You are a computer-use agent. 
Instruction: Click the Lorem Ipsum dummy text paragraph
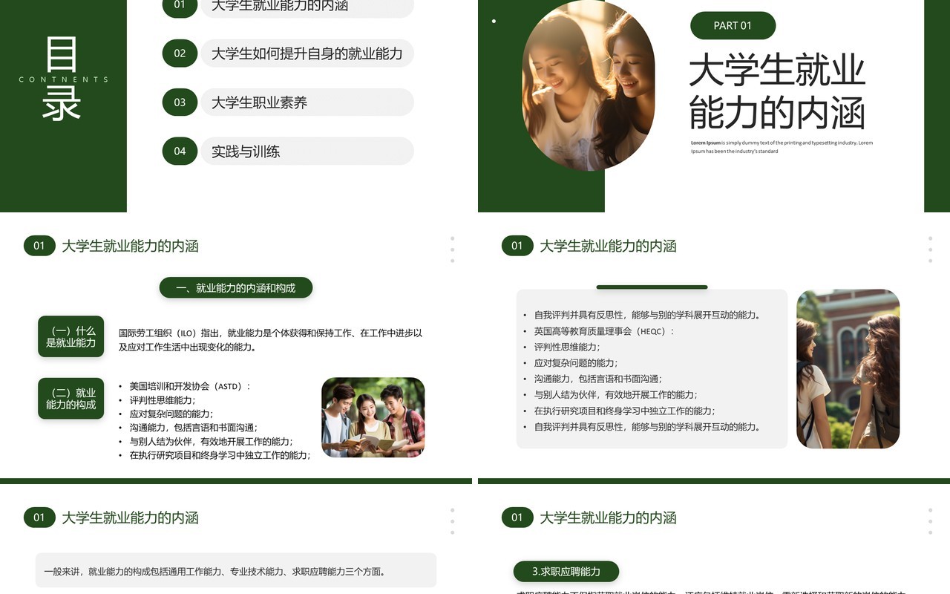pos(782,147)
